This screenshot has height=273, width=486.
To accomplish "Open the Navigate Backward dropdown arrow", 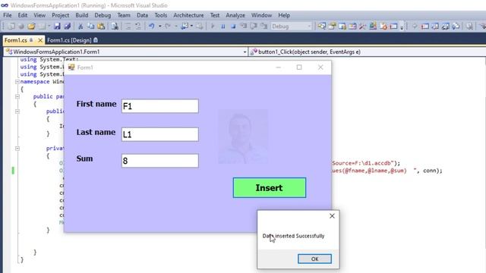I will pyautogui.click(x=191, y=27).
